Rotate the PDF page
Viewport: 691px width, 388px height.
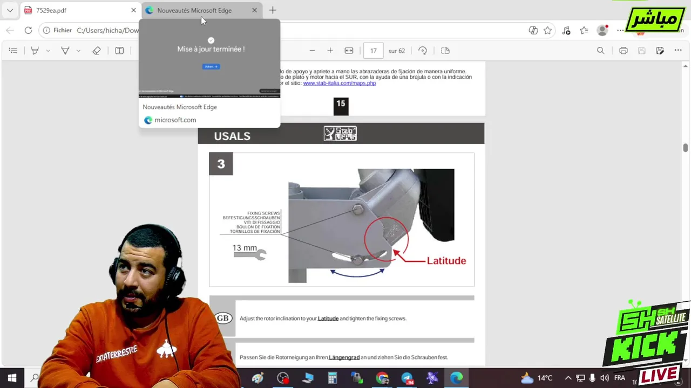tap(423, 51)
